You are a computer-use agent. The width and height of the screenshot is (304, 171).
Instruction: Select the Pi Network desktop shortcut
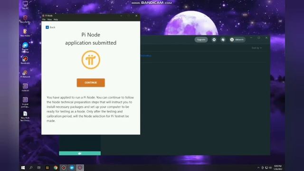[x=25, y=74]
